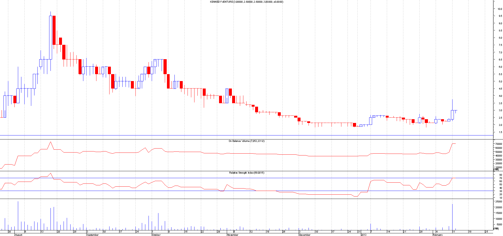Click the large February 11 volume bar

452,217
